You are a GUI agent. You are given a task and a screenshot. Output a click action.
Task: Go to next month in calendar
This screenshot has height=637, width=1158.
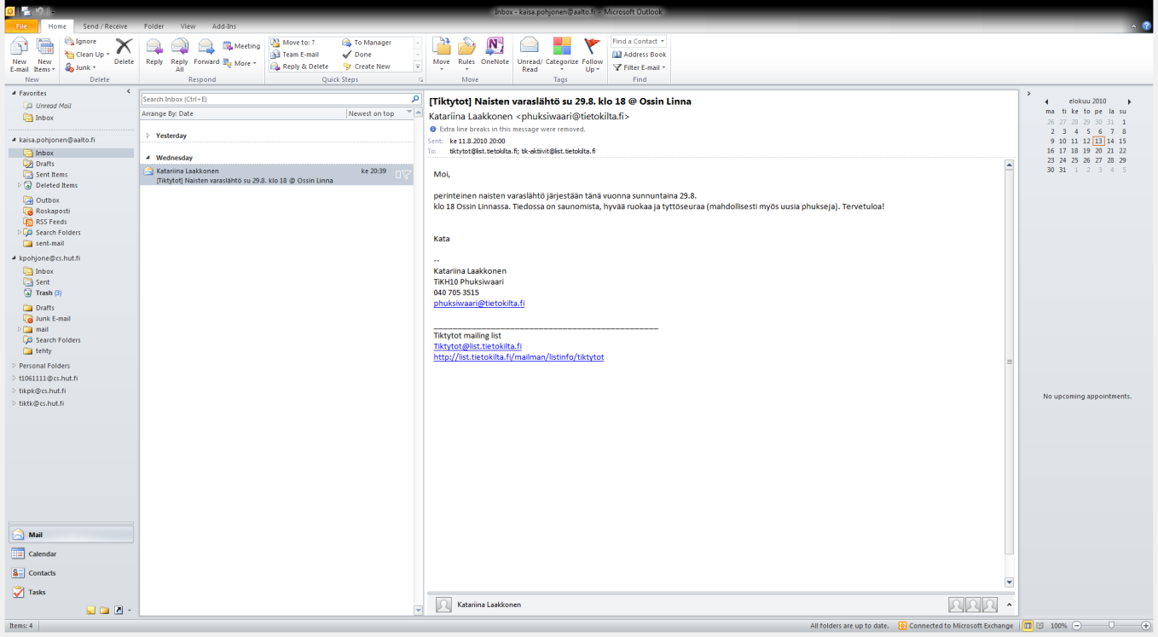pyautogui.click(x=1129, y=101)
